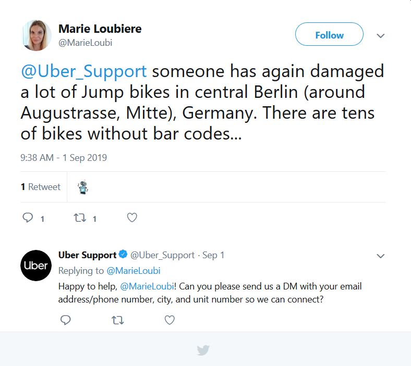411x366 pixels.
Task: View the 1 Retweet list
Action: [x=41, y=187]
